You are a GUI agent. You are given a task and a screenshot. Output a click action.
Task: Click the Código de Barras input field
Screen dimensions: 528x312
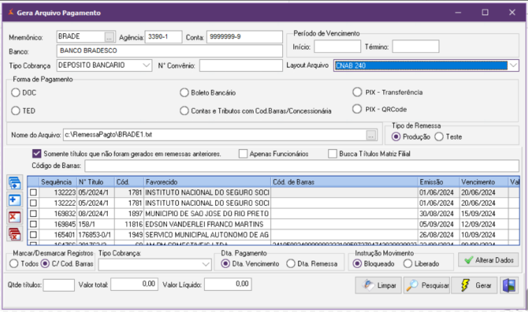pos(302,166)
